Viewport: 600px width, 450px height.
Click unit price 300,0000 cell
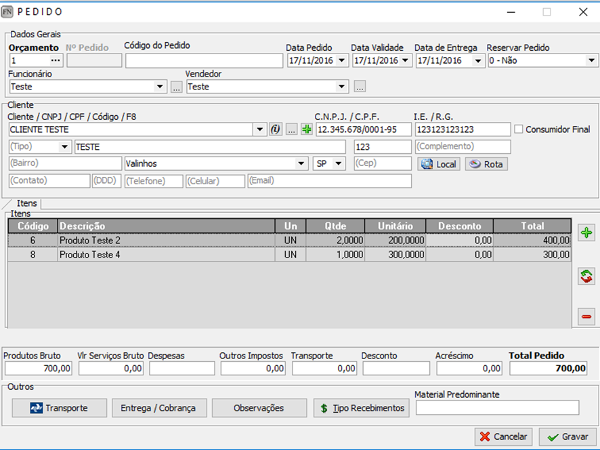(x=395, y=255)
